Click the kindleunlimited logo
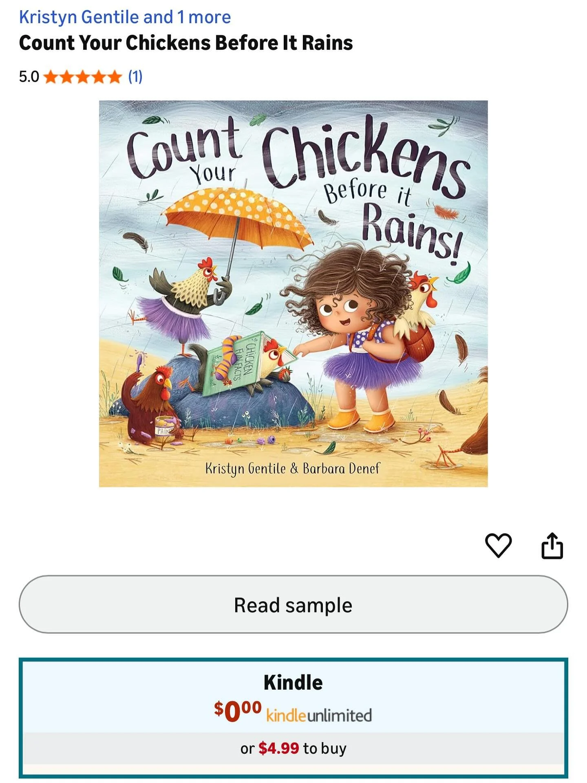 pos(319,715)
